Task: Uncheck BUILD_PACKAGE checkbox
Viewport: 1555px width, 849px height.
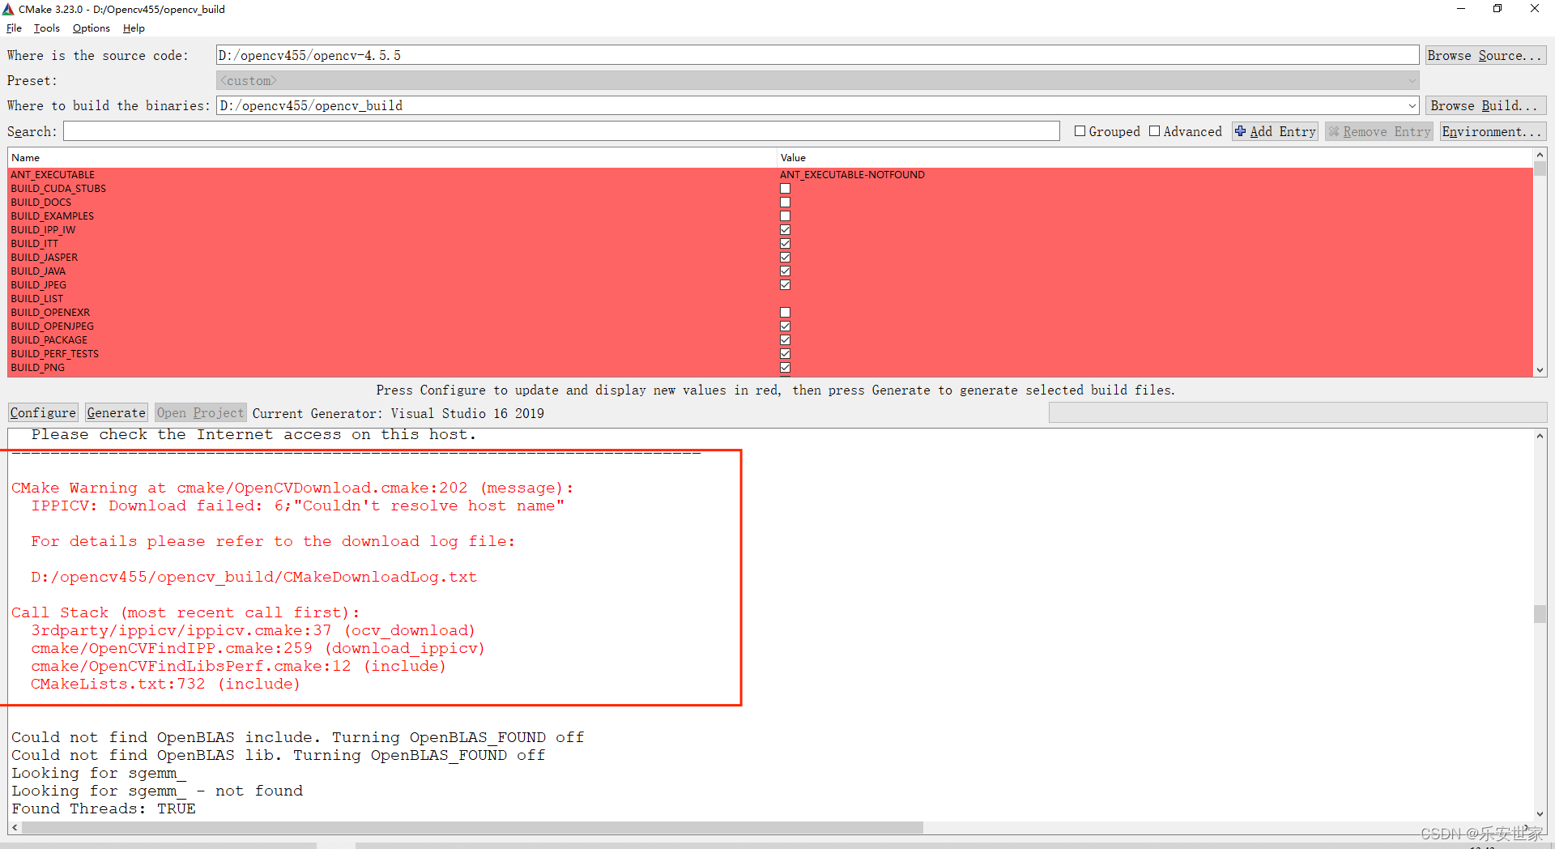Action: click(x=785, y=340)
